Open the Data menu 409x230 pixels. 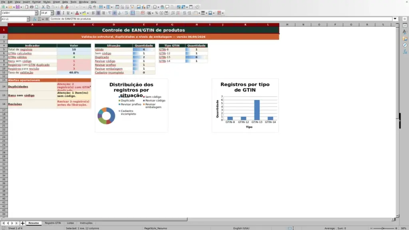(x=65, y=2)
